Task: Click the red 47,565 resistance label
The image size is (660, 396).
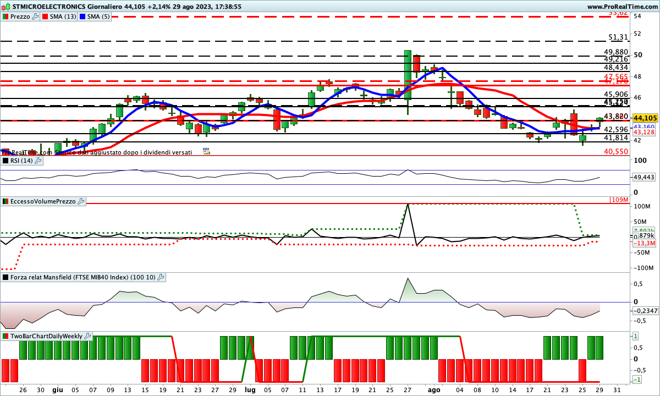Action: point(616,76)
